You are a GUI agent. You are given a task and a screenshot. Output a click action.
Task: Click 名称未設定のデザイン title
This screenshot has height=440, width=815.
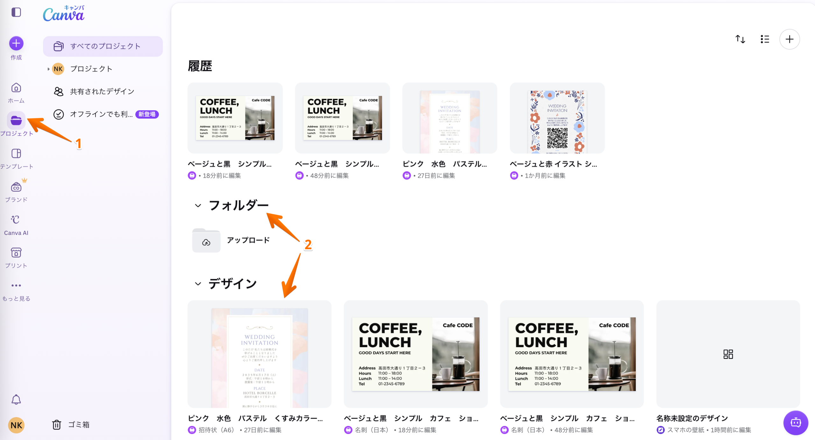692,418
